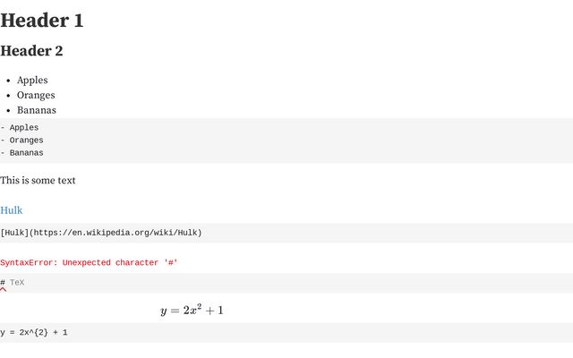Screen dimensions: 573x358
Task: Select the Oranges bullet in rendered list
Action: (36, 96)
